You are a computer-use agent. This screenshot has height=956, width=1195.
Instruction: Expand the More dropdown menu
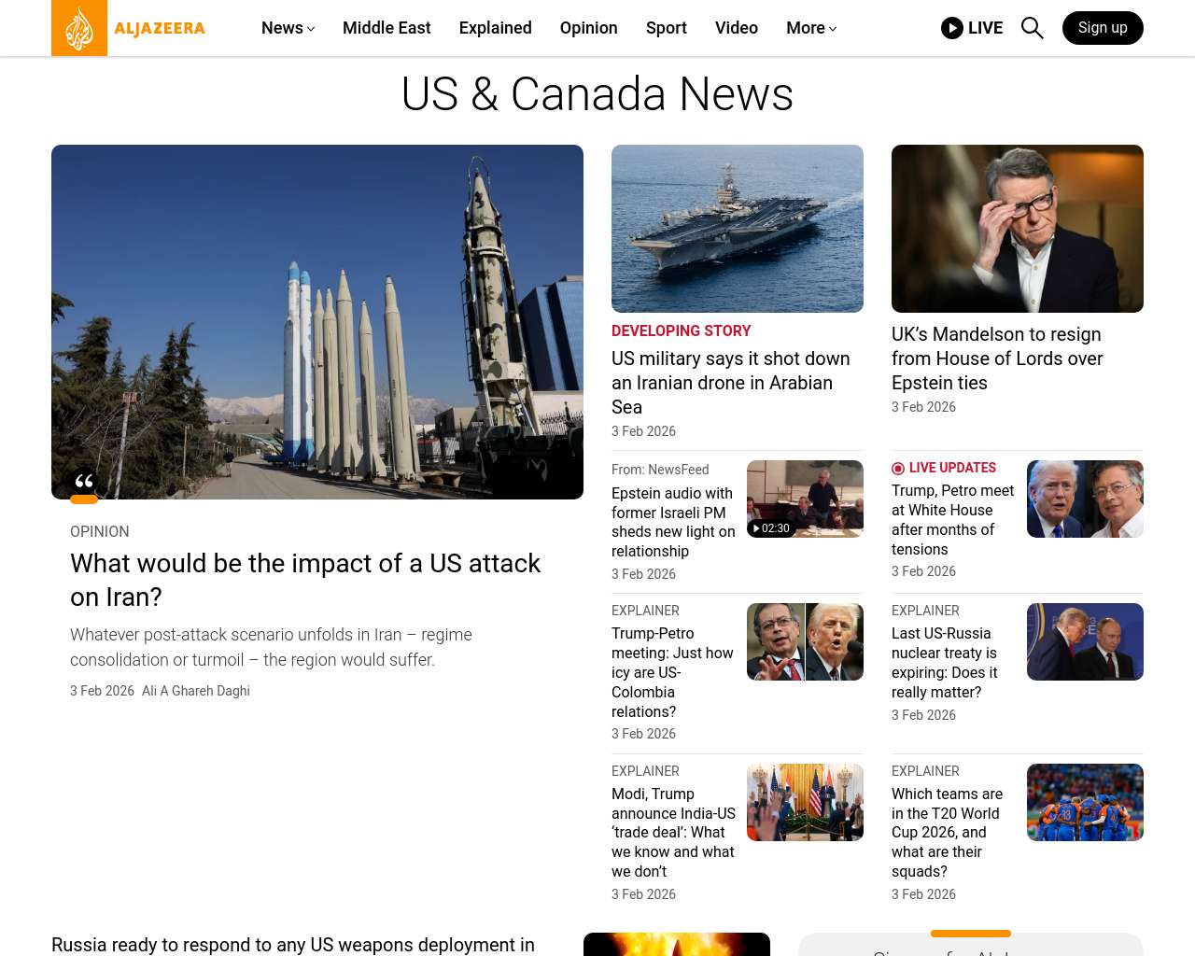(x=810, y=28)
